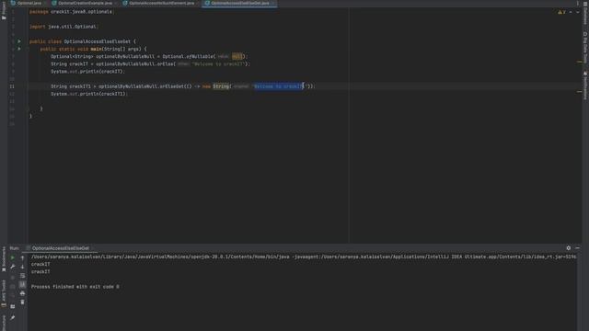589x331 pixels.
Task: Toggle soft-wrap in Run console
Action: click(22, 276)
